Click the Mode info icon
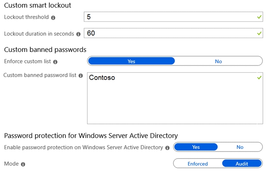This screenshot has width=266, height=171. coord(23,164)
